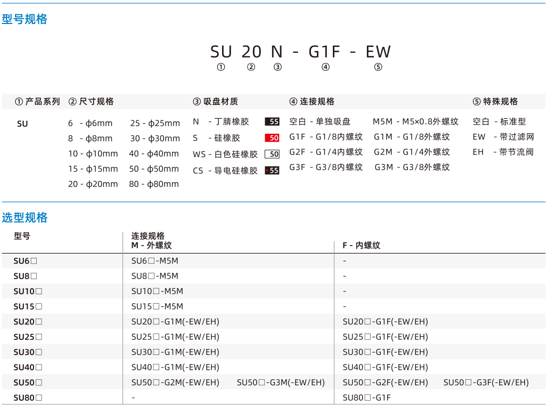This screenshot has width=549, height=407.
Task: Click the red 50 hardness badge beside 硅橡胶
Action: coord(272,137)
